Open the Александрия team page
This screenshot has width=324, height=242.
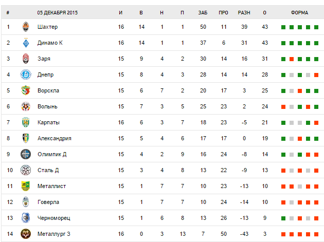[x=55, y=138]
